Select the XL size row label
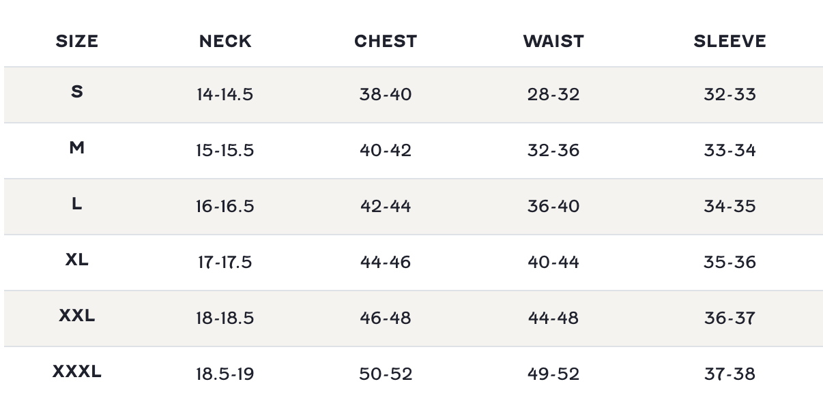 tap(77, 260)
